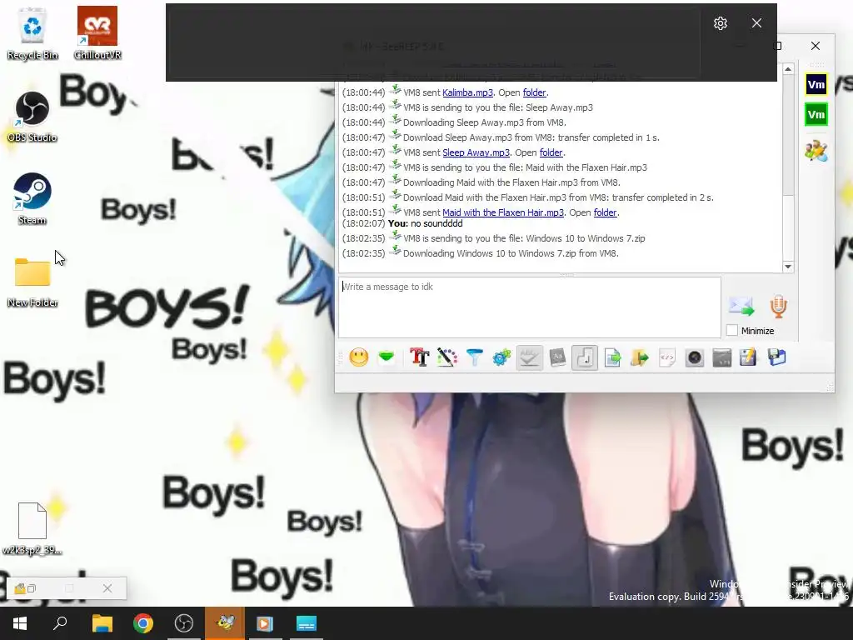
Task: Open the Windows Start menu
Action: (x=20, y=623)
